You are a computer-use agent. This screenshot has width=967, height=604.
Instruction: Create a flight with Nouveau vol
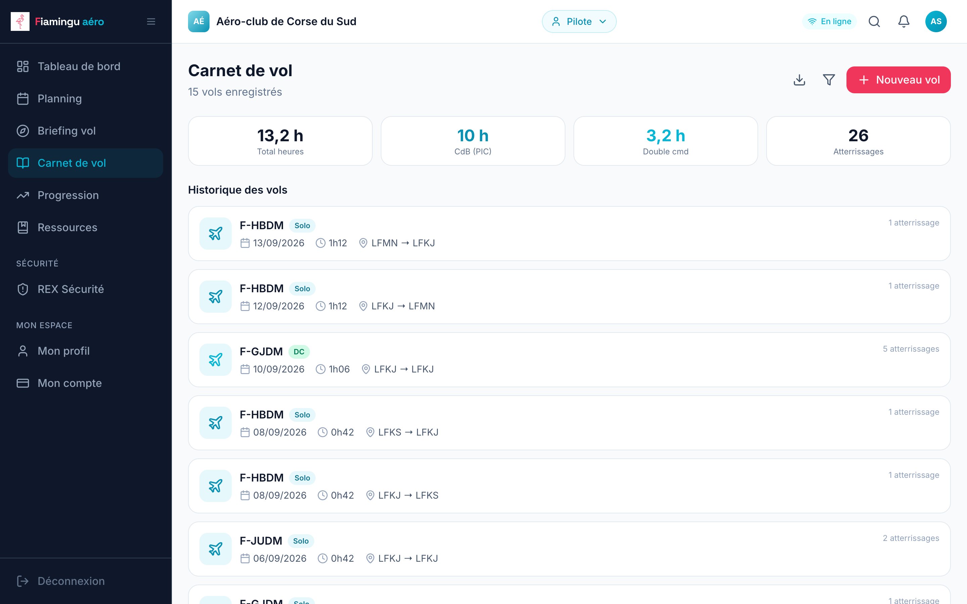898,80
